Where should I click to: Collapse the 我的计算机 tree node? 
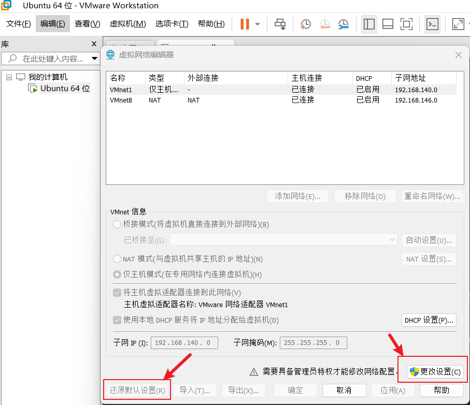[8, 77]
